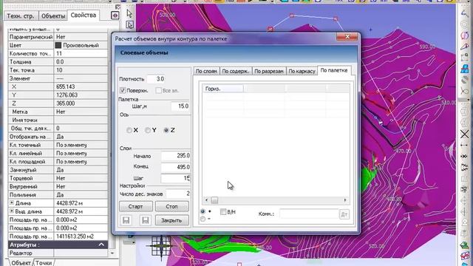Click the Гориз. column header
This screenshot has width=473, height=266.
coord(222,89)
